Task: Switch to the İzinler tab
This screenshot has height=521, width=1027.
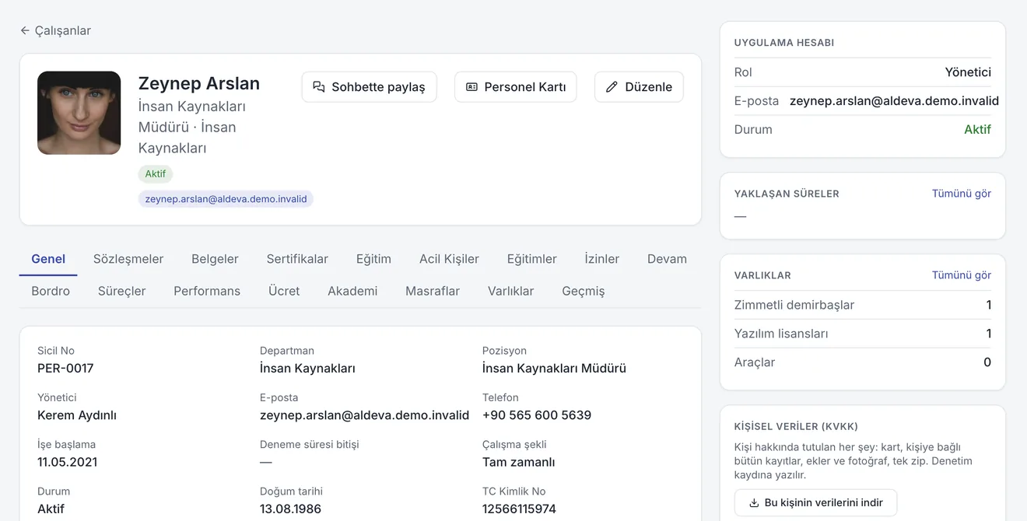Action: 602,259
